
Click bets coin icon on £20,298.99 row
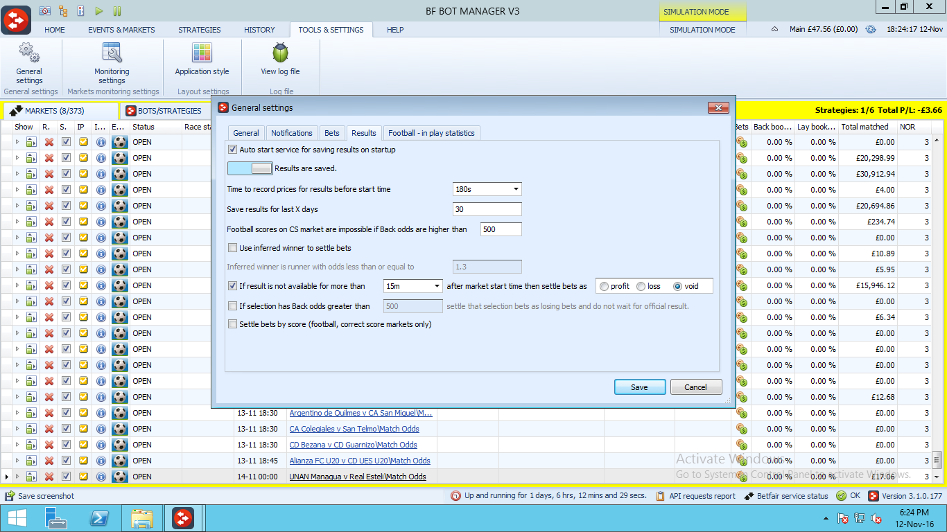(x=741, y=158)
